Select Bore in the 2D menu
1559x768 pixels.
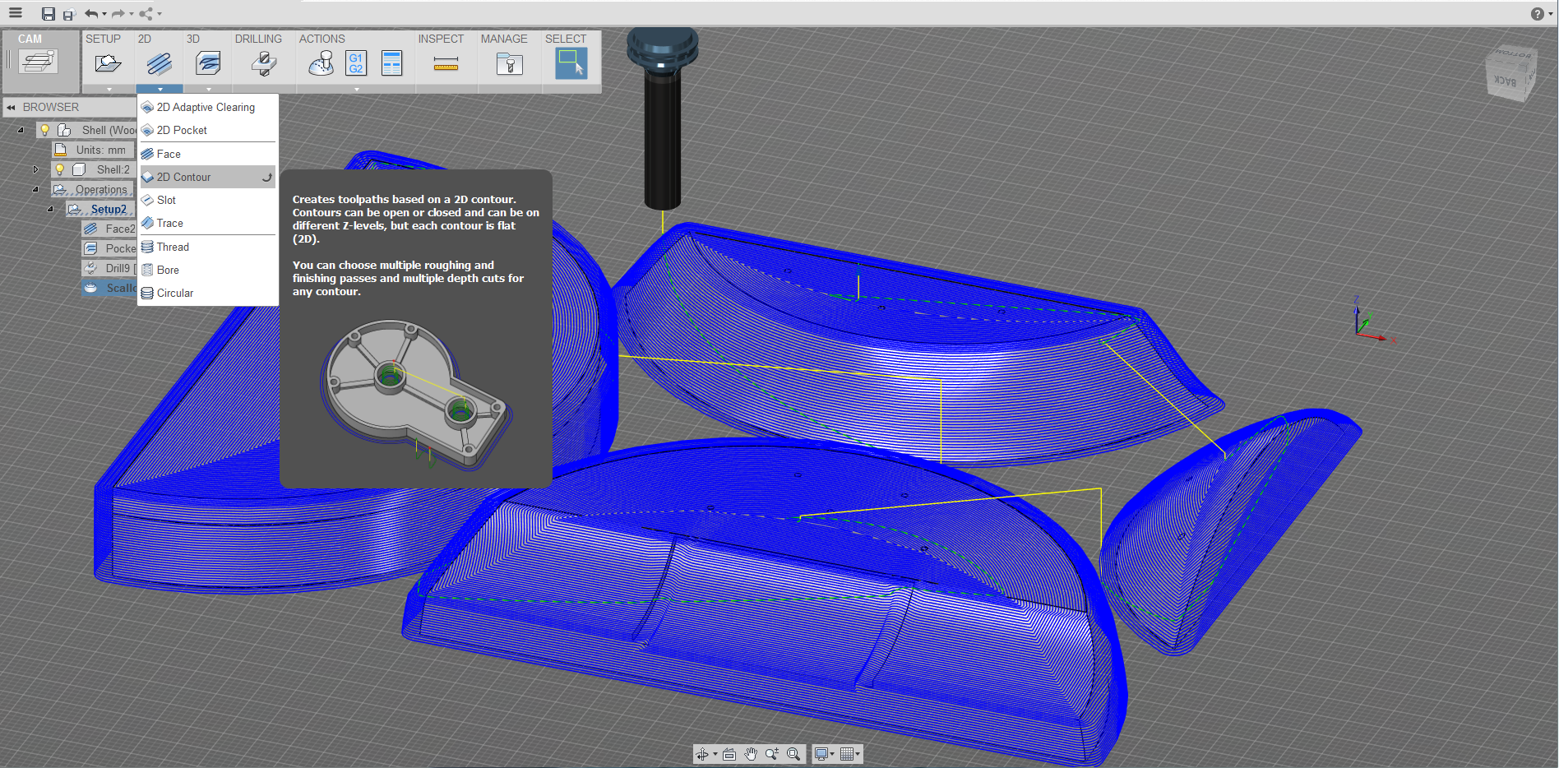tap(208, 270)
